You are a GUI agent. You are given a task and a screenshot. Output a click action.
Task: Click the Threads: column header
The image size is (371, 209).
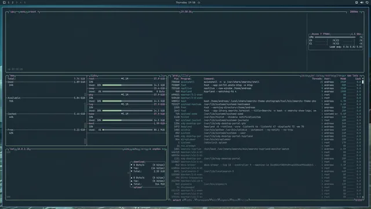[x=317, y=79]
